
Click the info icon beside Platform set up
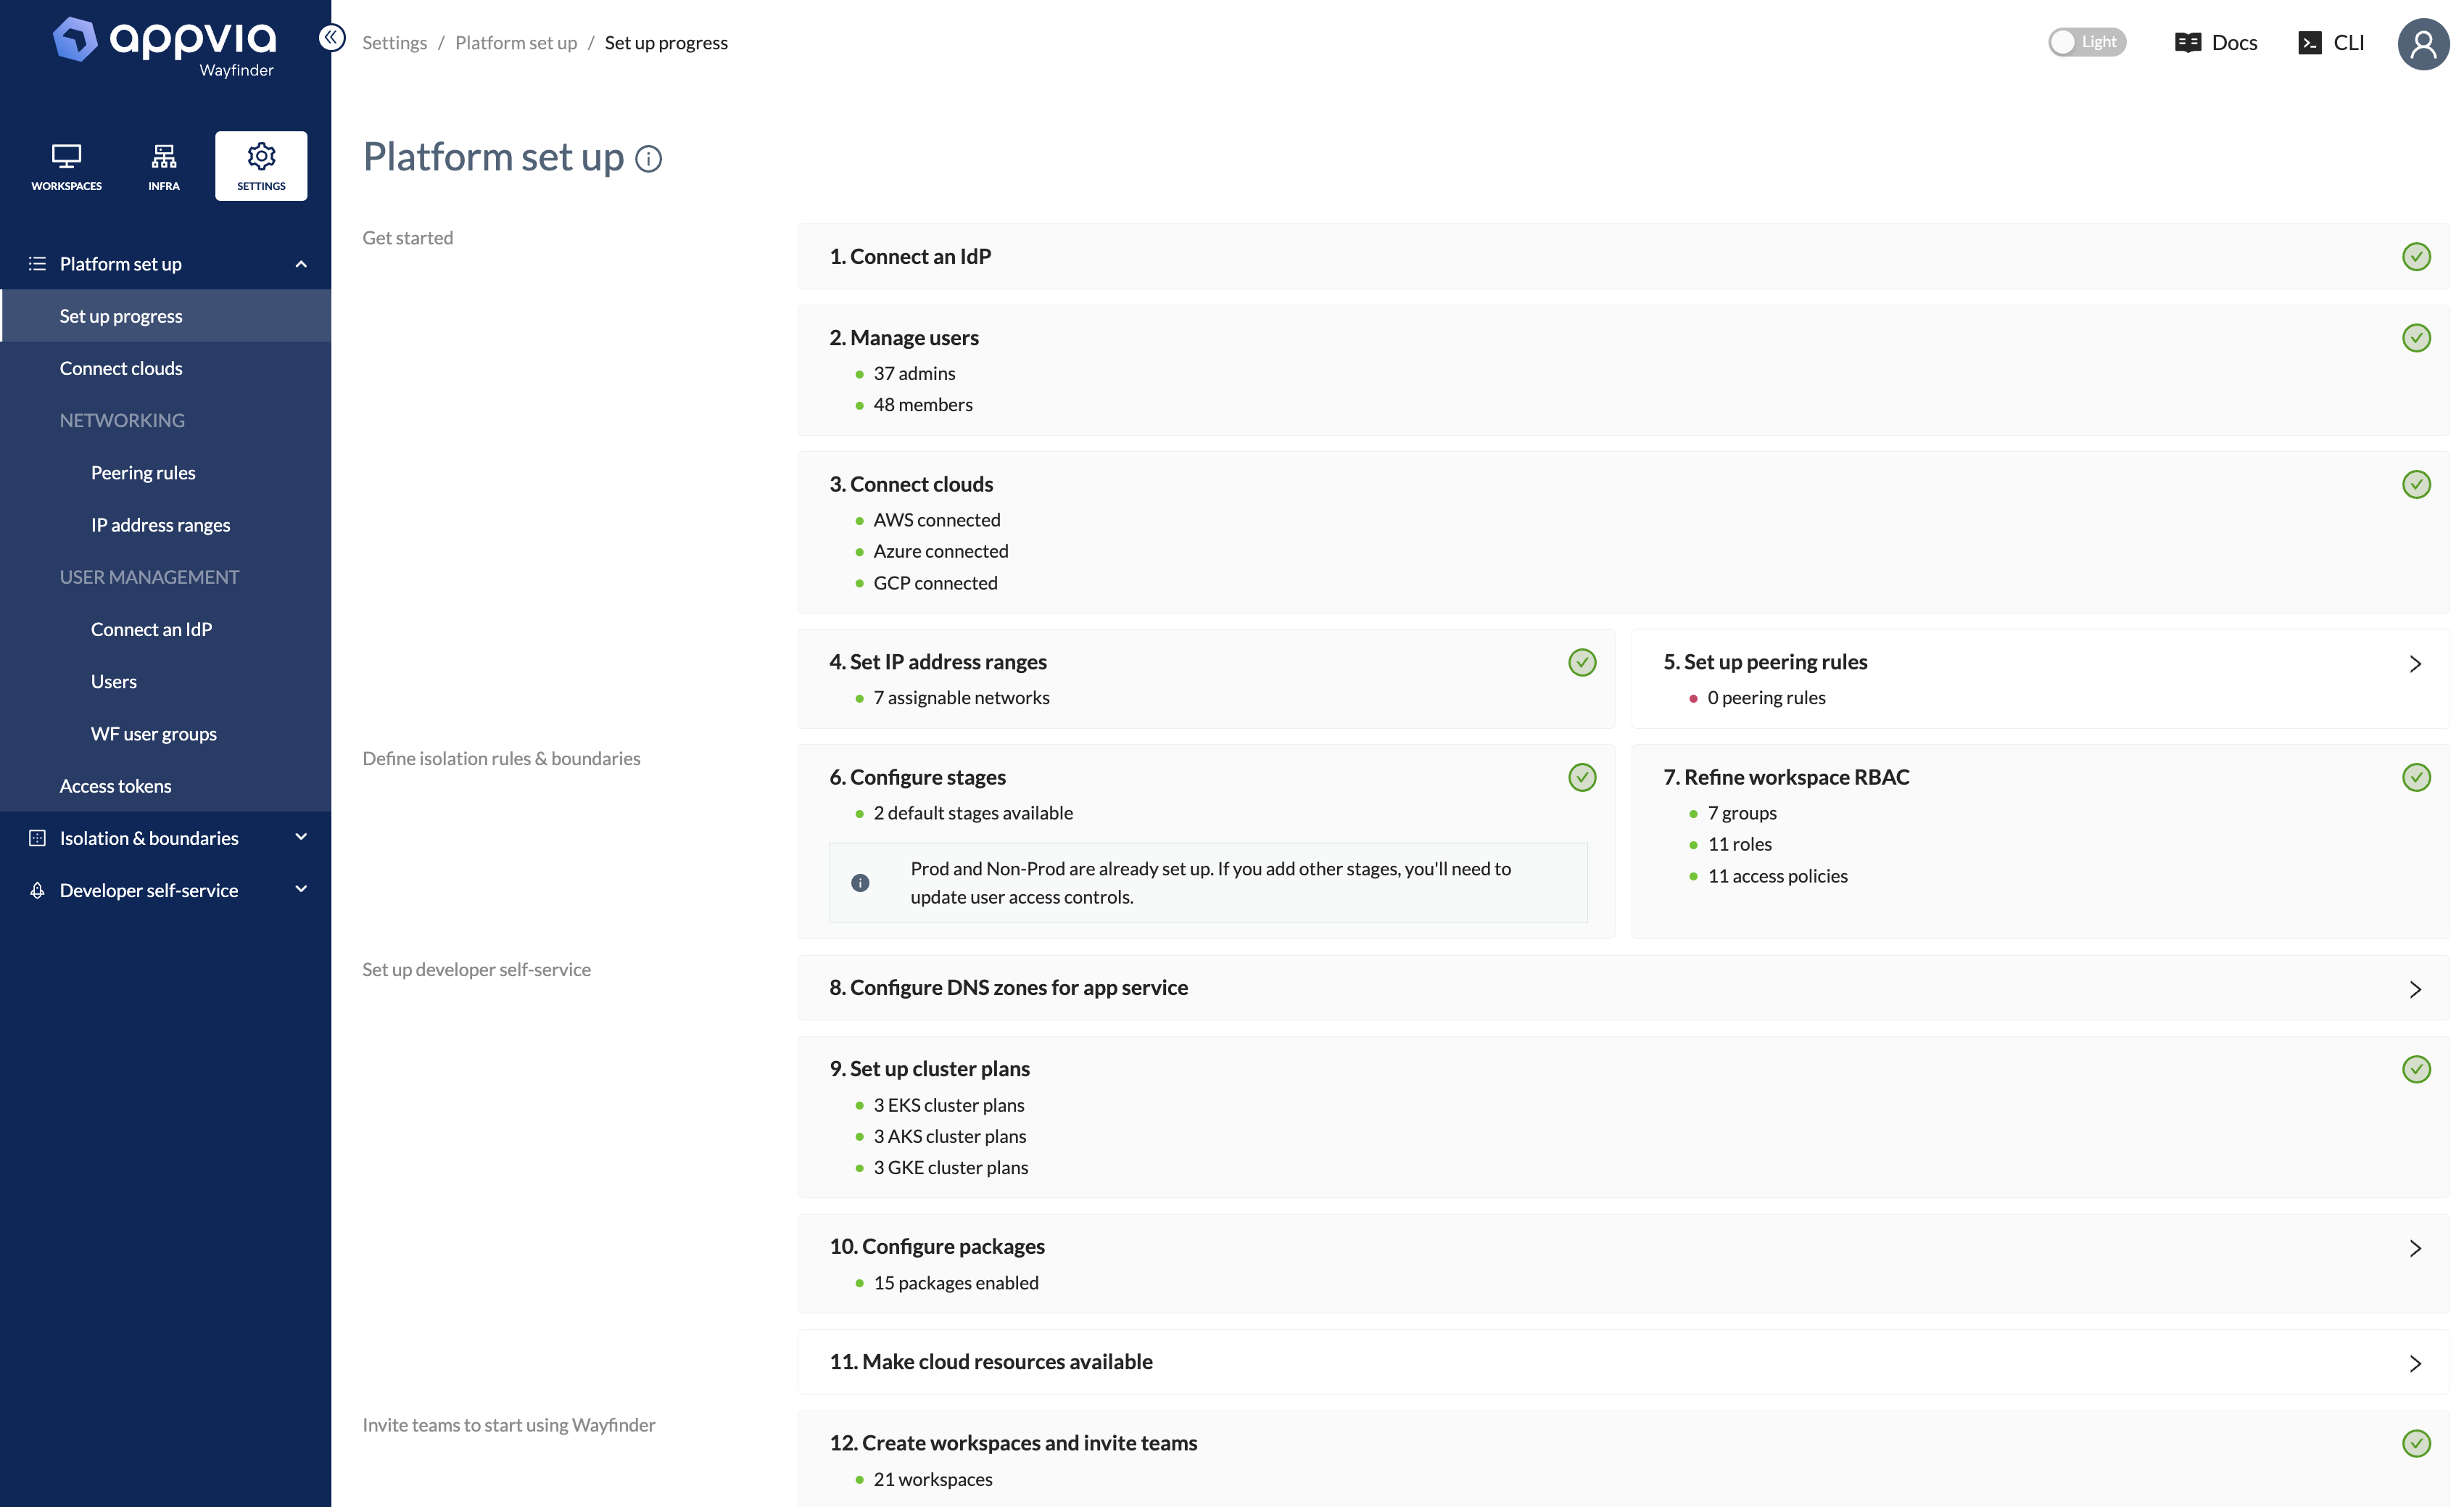649,159
